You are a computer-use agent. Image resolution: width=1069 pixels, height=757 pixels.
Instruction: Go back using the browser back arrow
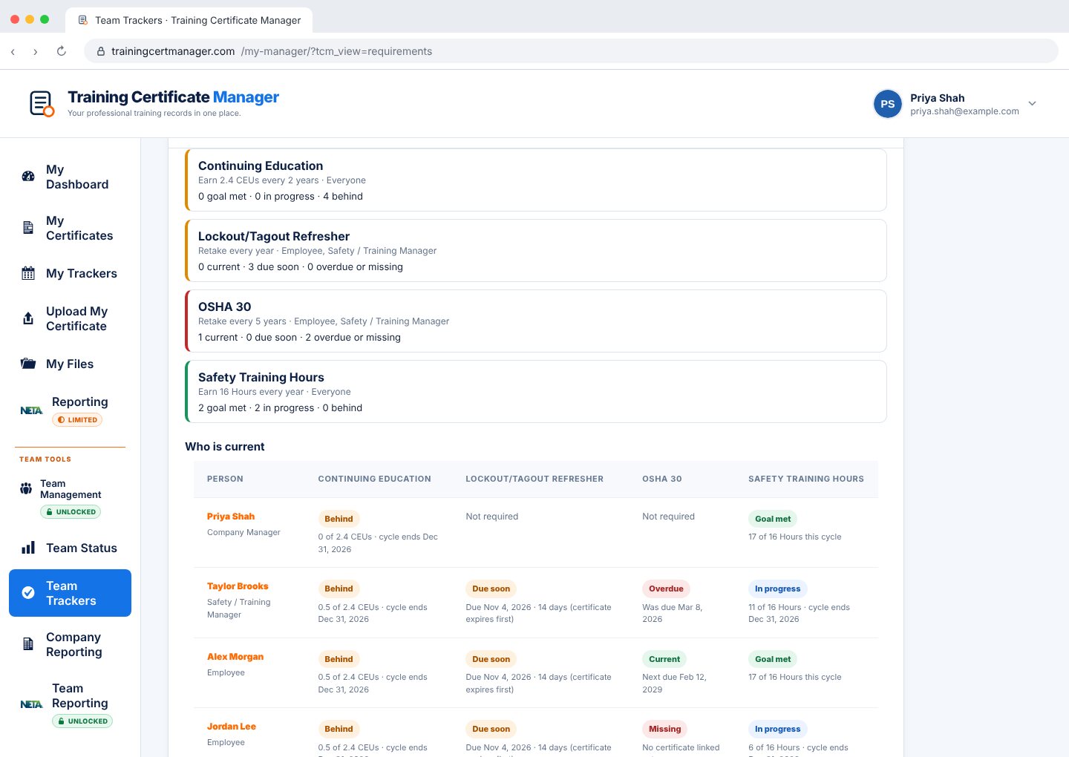coord(13,51)
